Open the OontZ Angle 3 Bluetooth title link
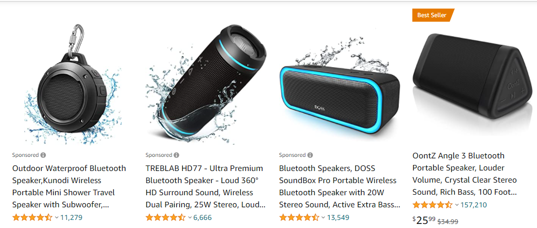The width and height of the screenshot is (537, 228). tap(465, 174)
